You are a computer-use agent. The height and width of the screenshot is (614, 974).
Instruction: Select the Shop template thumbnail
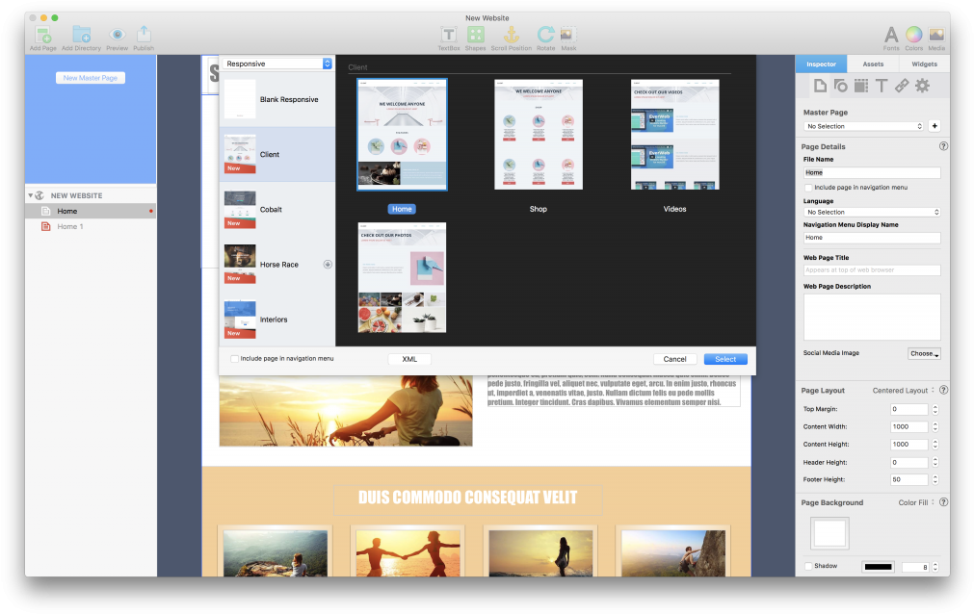pos(539,134)
